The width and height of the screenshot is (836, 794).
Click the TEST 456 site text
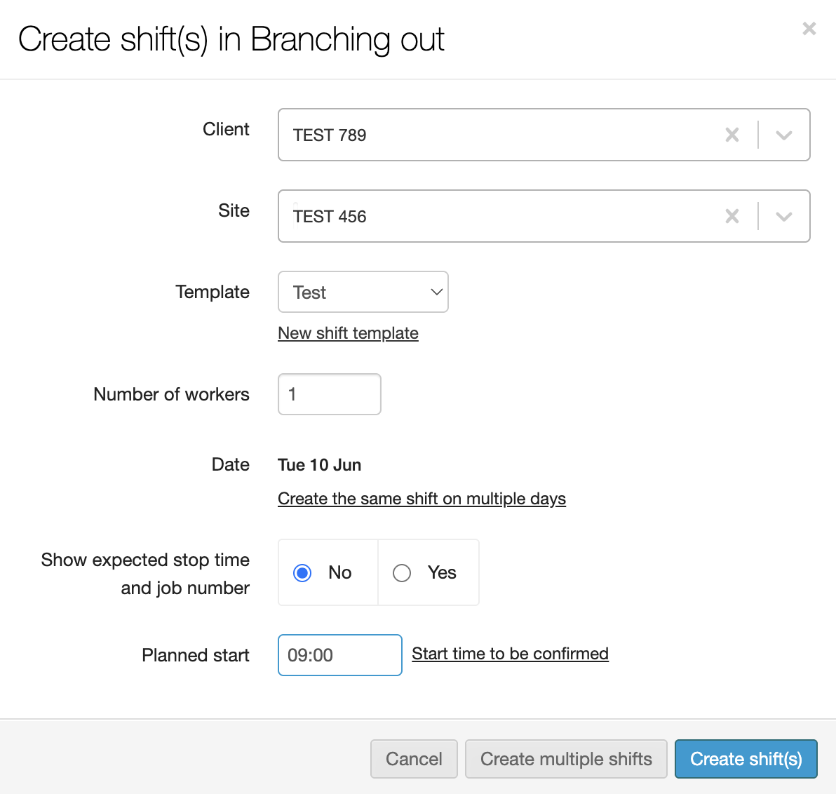click(330, 217)
